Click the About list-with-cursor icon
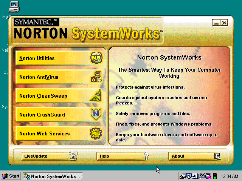Image resolution: width=242 pixels, height=181 pixels. [x=218, y=156]
